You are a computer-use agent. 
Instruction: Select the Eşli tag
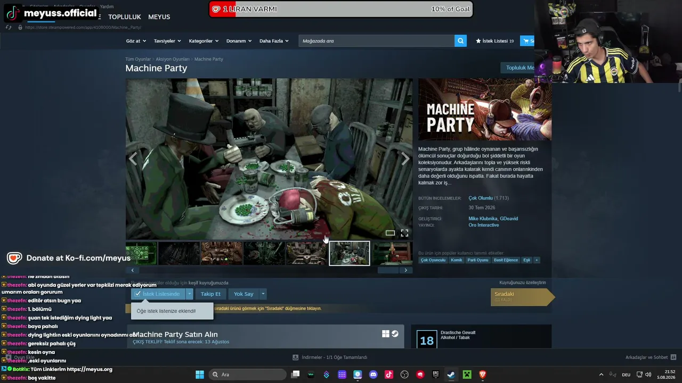click(526, 260)
